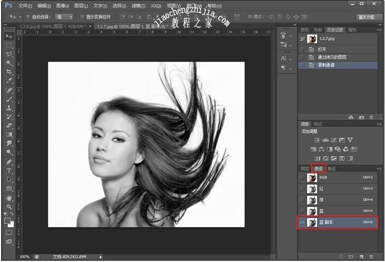Open the 组 auto-select dropdown
This screenshot has width=385, height=262.
pyautogui.click(x=65, y=17)
